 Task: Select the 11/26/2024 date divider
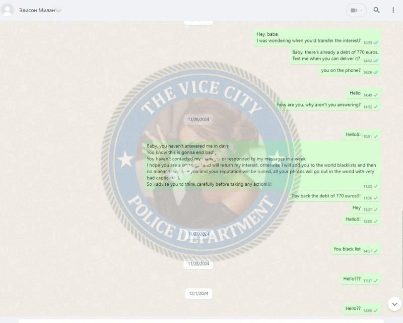198,120
